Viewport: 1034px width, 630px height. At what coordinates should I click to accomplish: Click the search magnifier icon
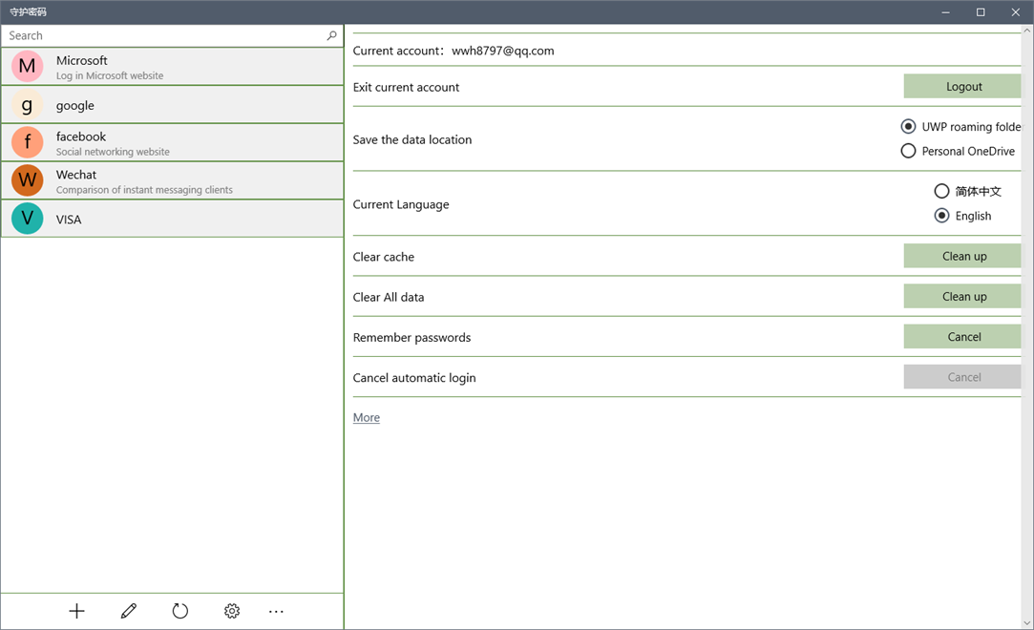[x=331, y=35]
